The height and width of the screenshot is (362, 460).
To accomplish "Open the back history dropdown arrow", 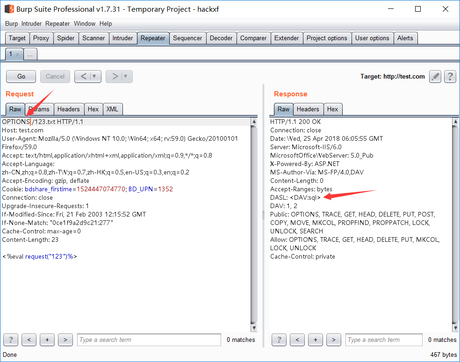I will point(94,76).
